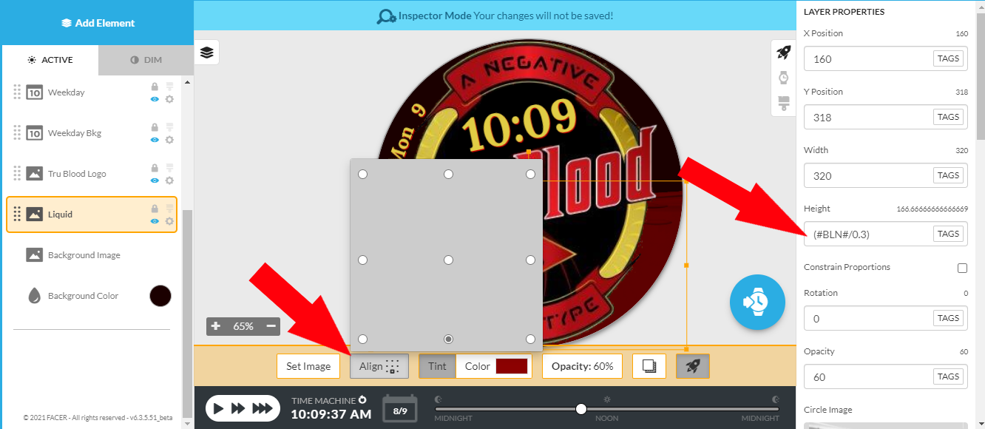Select the top-right alignment anchor
The height and width of the screenshot is (429, 985).
[530, 175]
